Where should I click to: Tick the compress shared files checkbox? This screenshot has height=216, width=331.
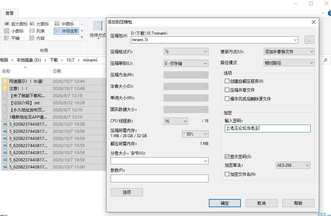pos(227,90)
